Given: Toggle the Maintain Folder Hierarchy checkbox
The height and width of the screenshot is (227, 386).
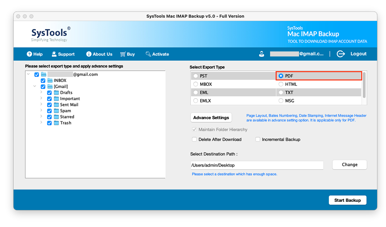Looking at the screenshot, I should 194,130.
